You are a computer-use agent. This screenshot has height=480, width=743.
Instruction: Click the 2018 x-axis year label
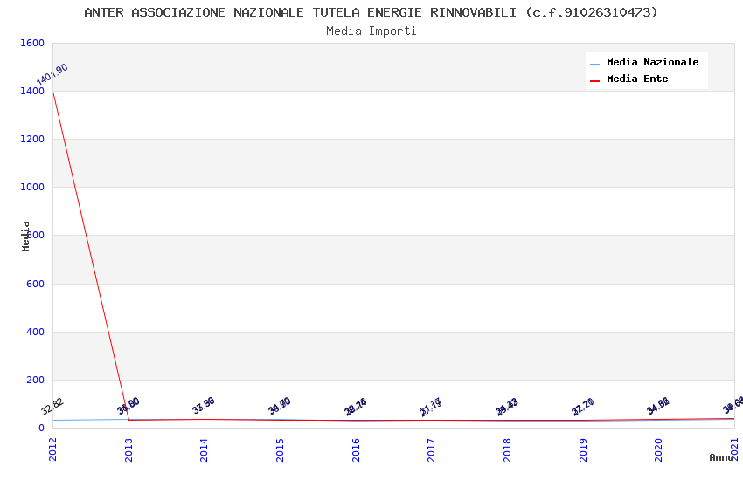(507, 449)
